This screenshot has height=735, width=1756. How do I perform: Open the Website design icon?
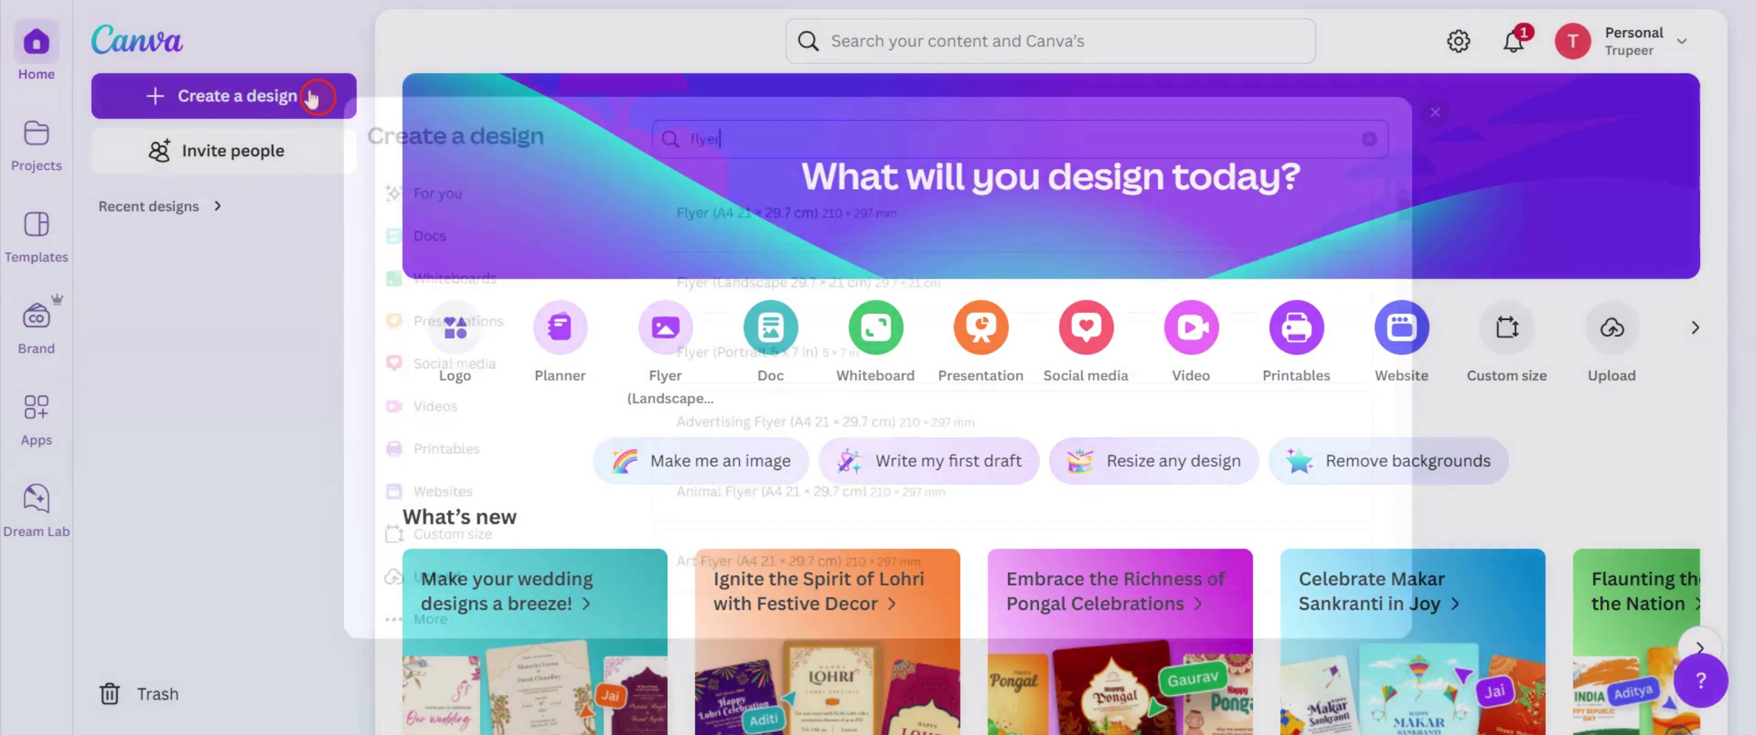point(1402,328)
